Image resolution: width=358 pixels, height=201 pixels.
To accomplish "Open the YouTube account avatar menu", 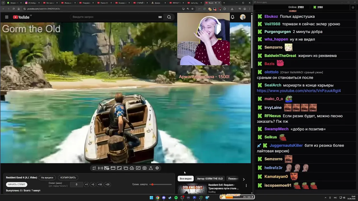I will pos(243,17).
